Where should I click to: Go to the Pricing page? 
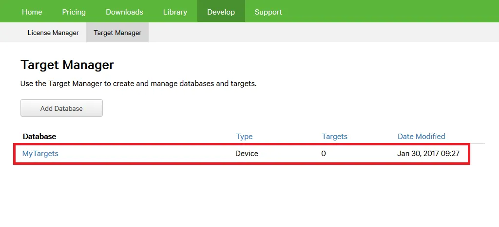[74, 12]
